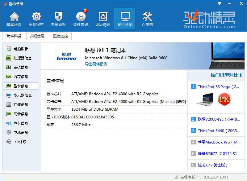Click the BIOS version 015.042.000.002.045305
Image resolution: width=247 pixels, height=181 pixels.
[x=92, y=117]
